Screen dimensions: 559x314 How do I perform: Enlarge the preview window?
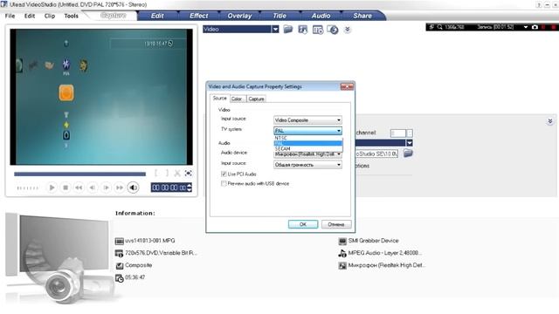[x=189, y=174]
